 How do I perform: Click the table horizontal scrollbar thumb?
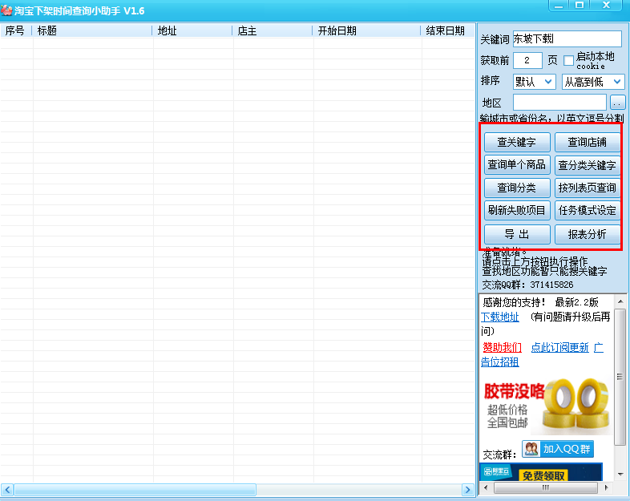[x=135, y=490]
